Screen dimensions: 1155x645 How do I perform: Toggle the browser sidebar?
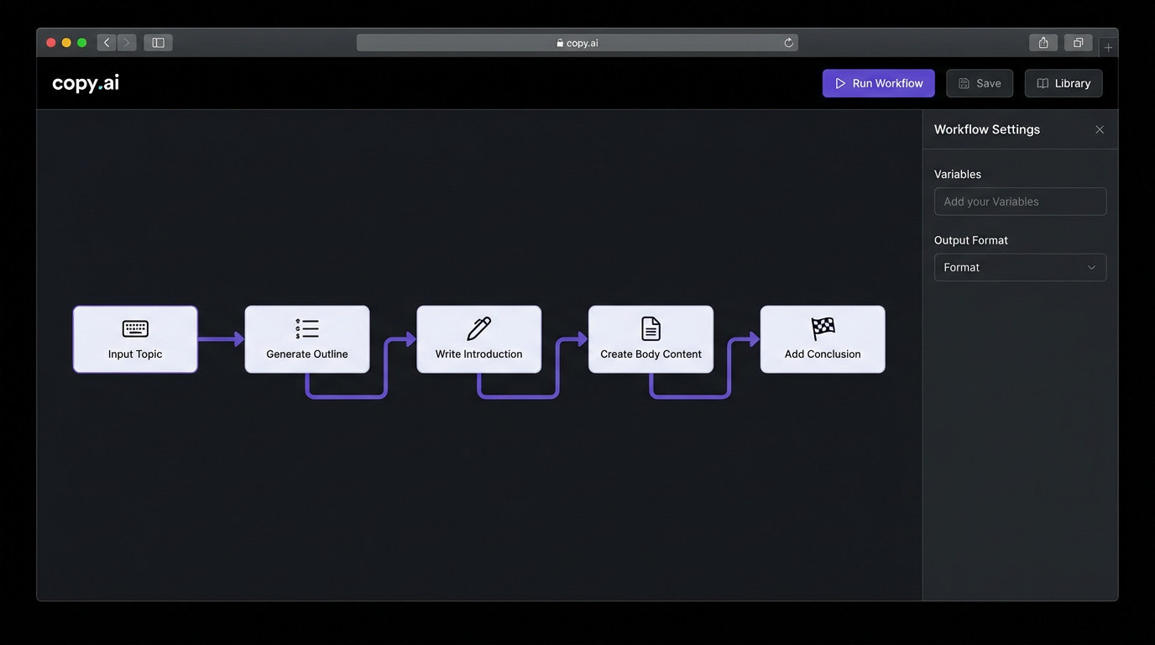[157, 41]
